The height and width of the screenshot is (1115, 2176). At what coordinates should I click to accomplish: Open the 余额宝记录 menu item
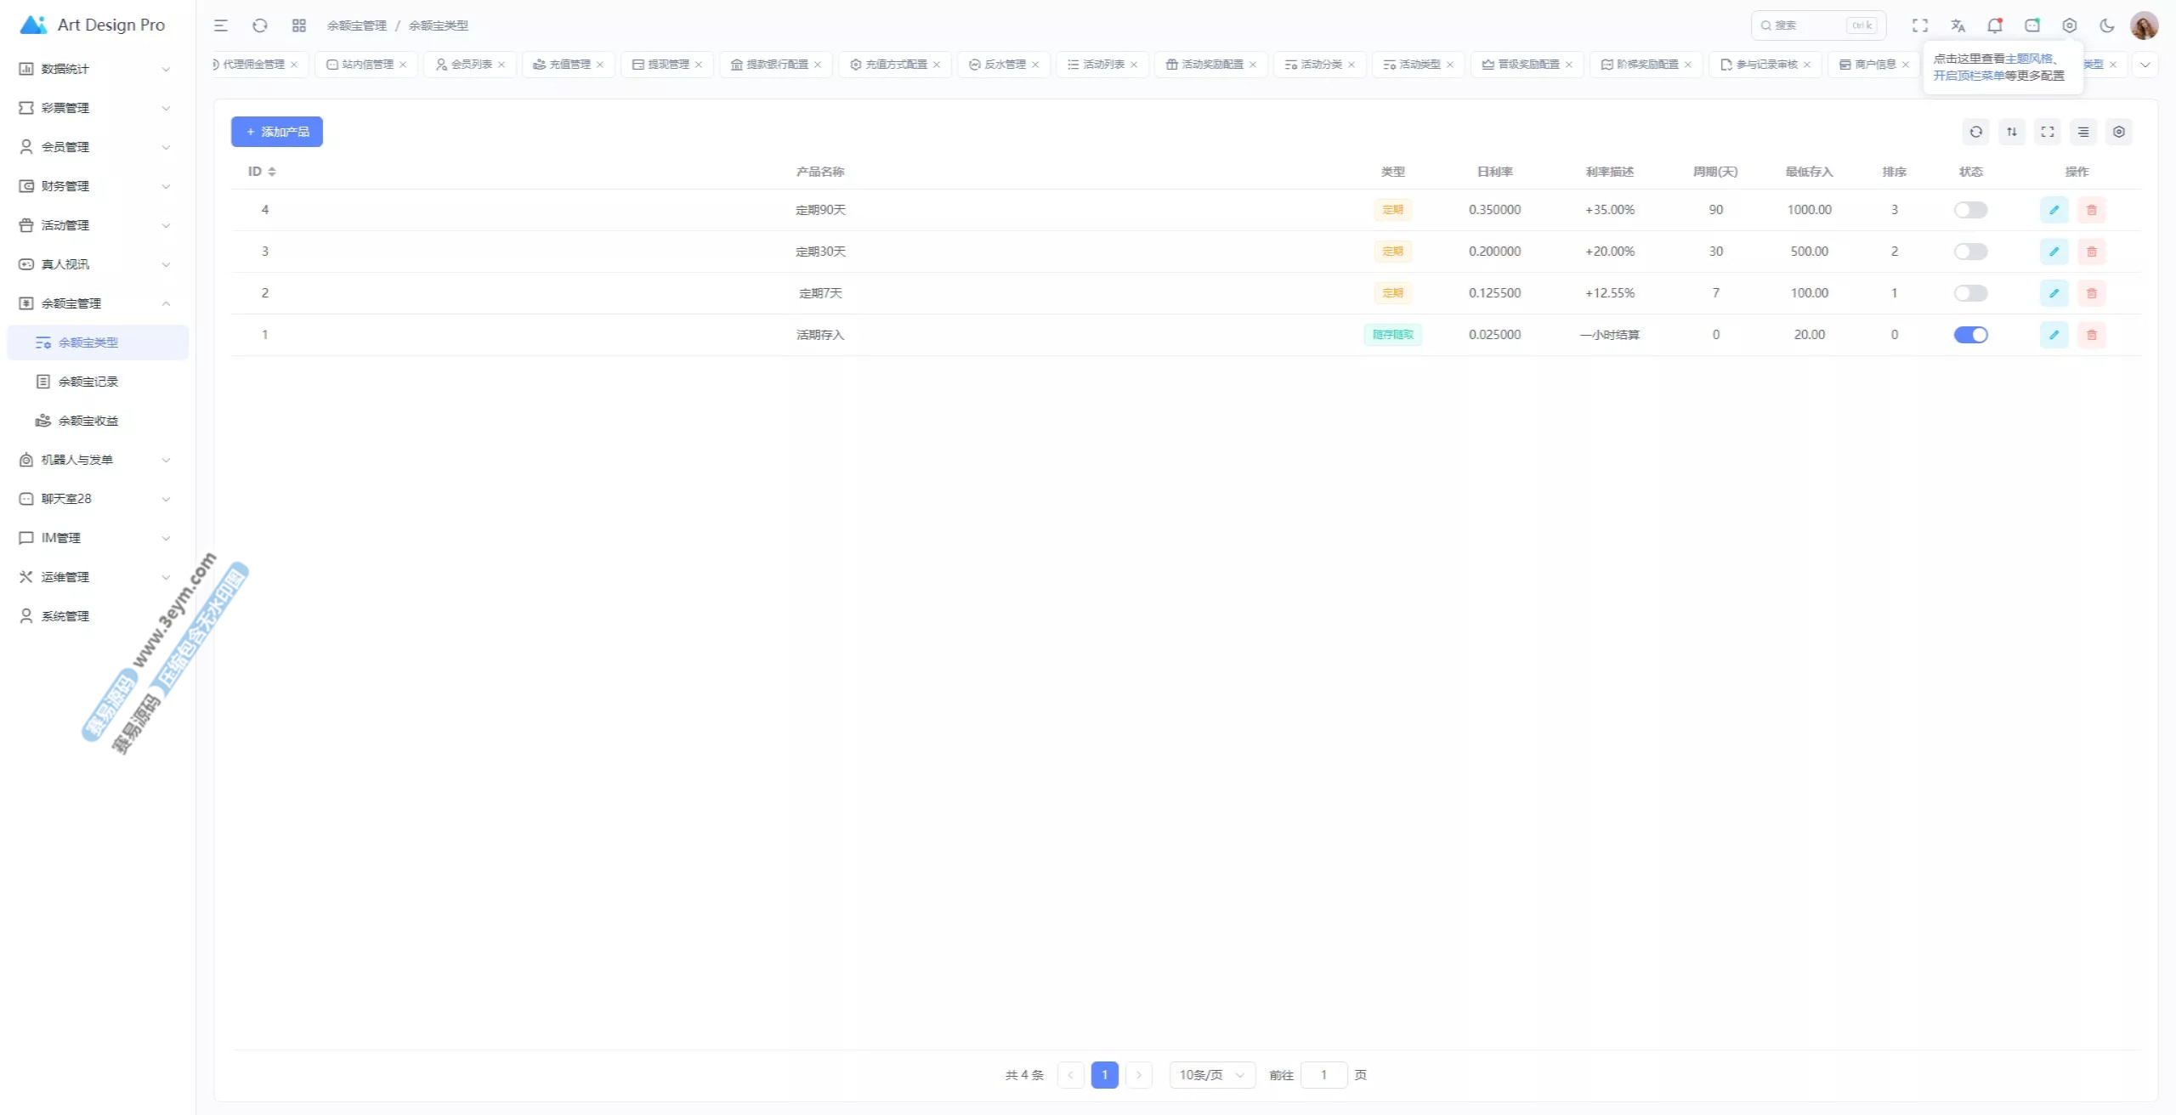(x=88, y=382)
